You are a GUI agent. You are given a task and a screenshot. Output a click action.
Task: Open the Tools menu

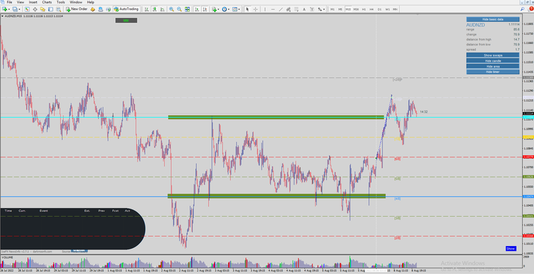61,2
